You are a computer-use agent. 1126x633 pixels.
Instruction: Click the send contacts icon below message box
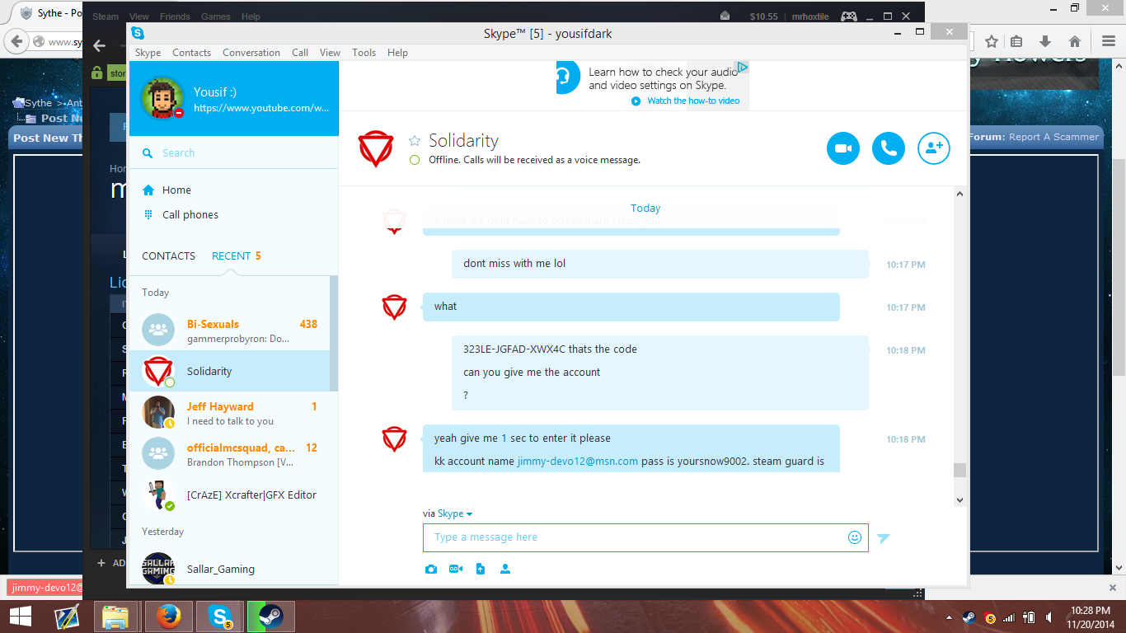pyautogui.click(x=505, y=570)
